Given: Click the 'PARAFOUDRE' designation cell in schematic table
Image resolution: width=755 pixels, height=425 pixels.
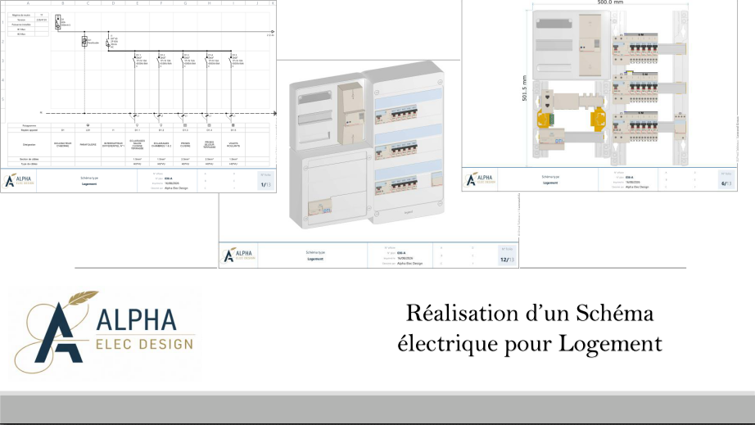Looking at the screenshot, I should coord(88,144).
